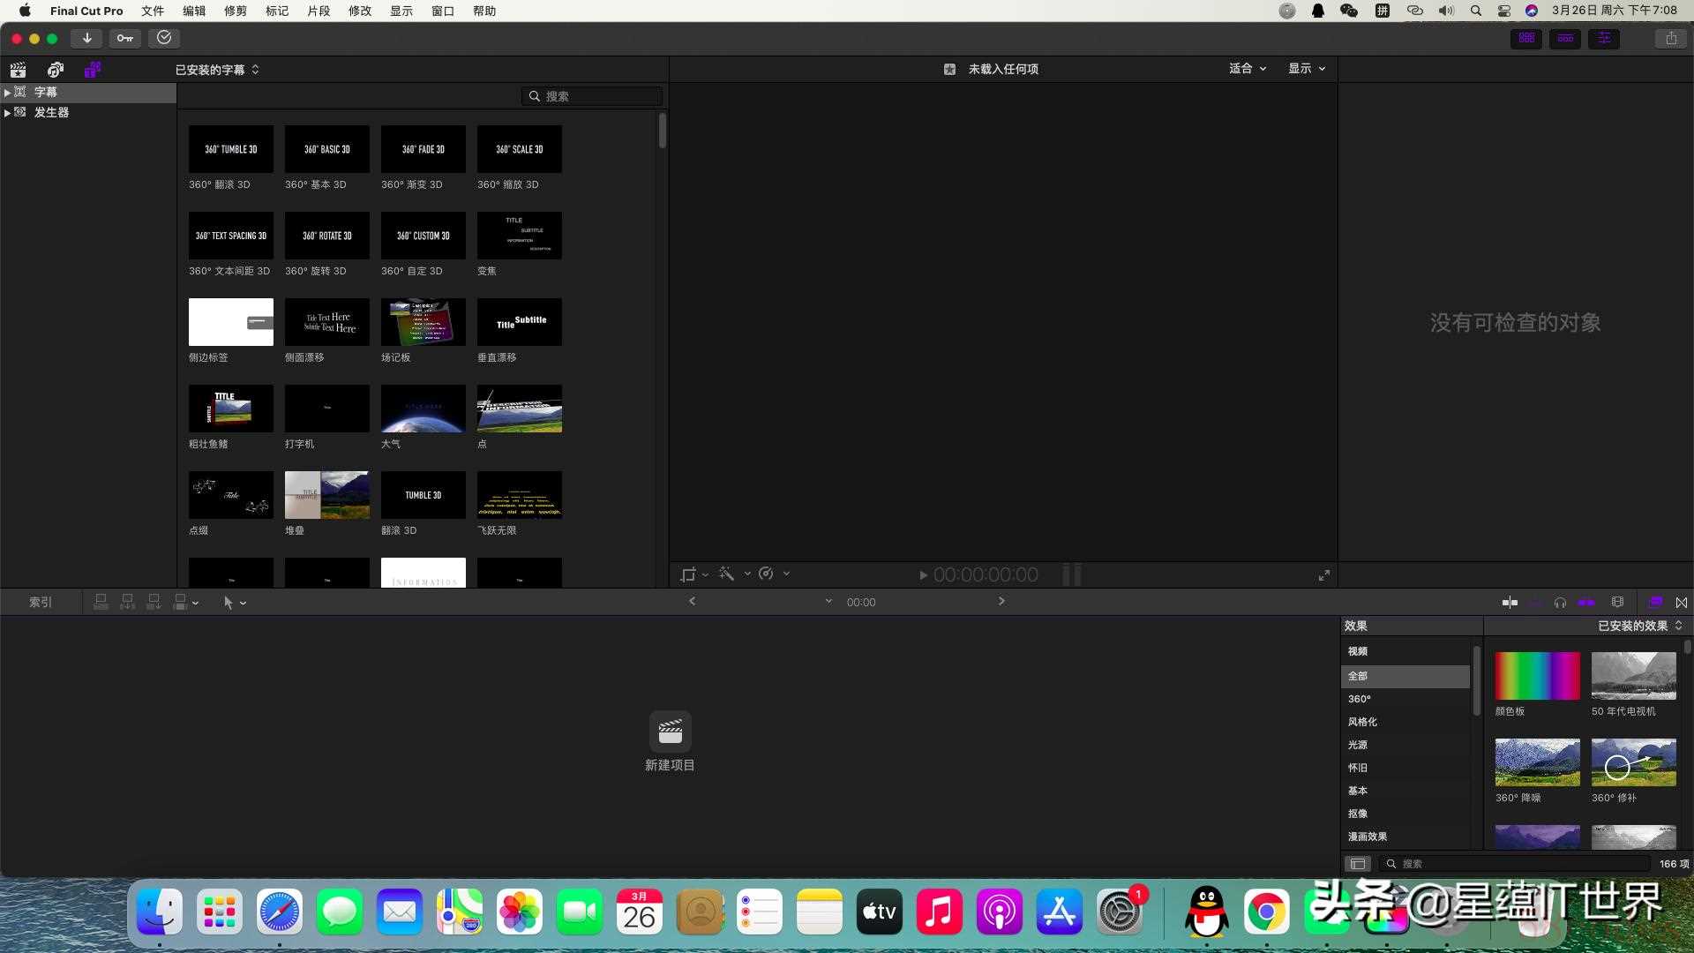
Task: Enter full screen viewer playback
Action: pos(1323,575)
